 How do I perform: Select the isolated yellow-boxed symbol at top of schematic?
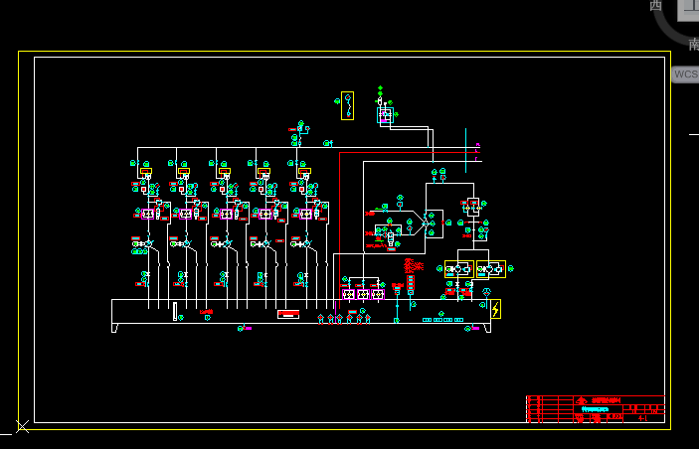[347, 105]
